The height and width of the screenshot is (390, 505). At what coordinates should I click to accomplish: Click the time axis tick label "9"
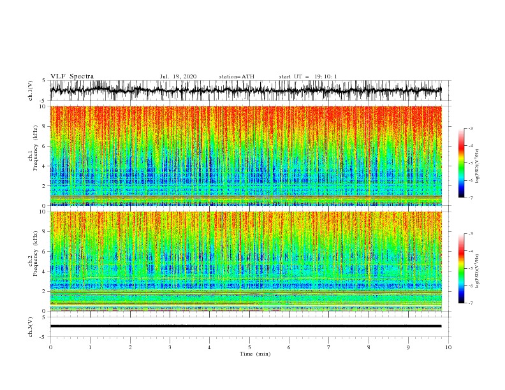pyautogui.click(x=408, y=347)
